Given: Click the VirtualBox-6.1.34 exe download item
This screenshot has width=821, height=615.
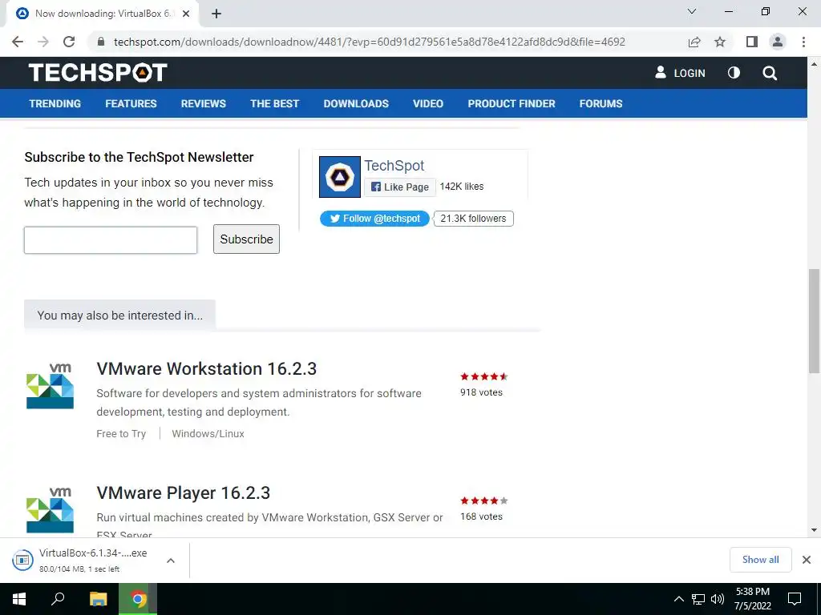Looking at the screenshot, I should [93, 560].
